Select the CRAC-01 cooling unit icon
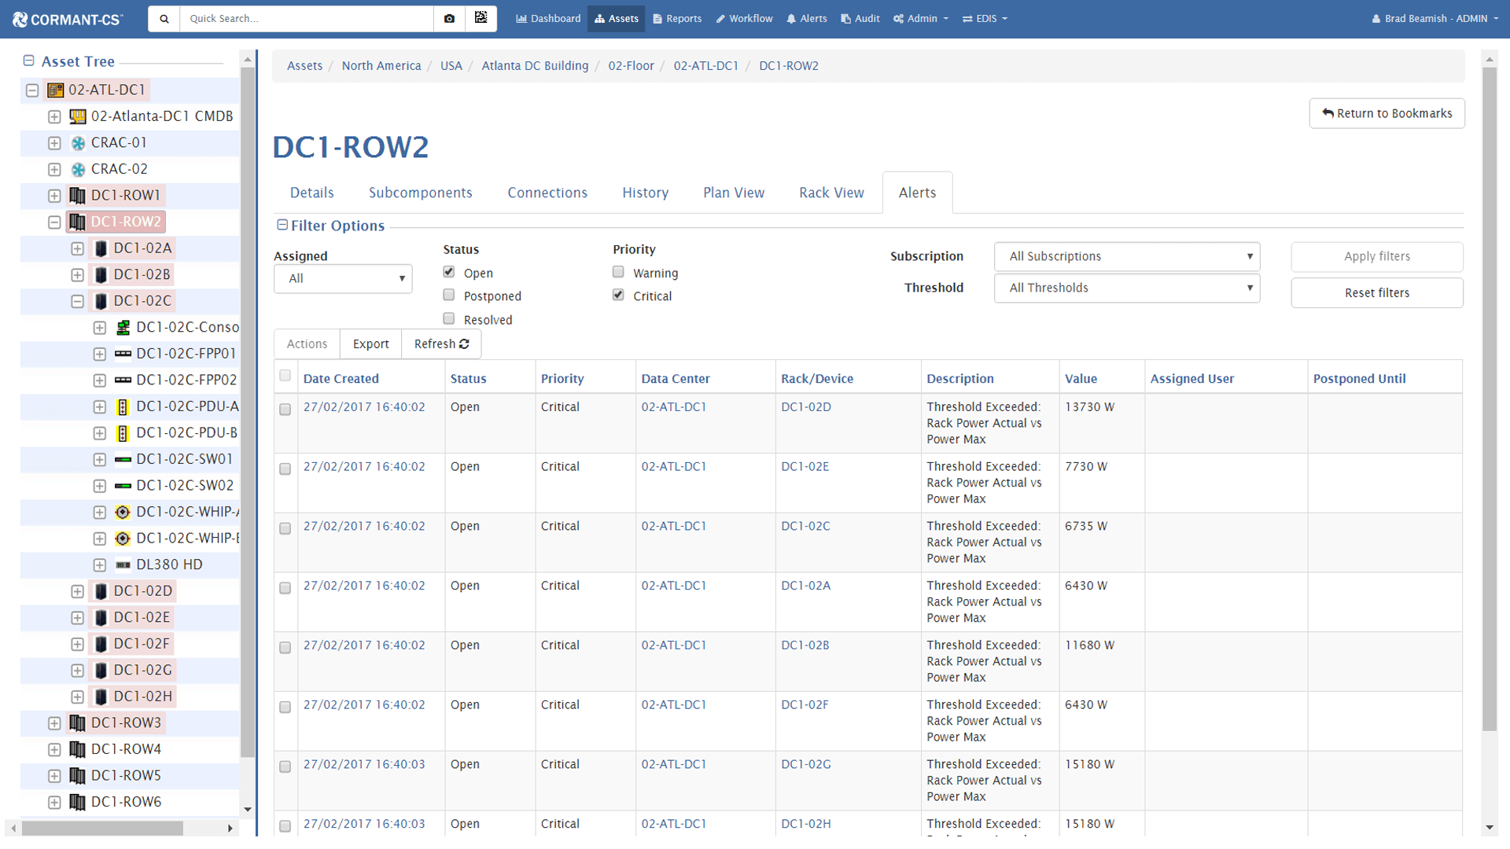 tap(78, 142)
